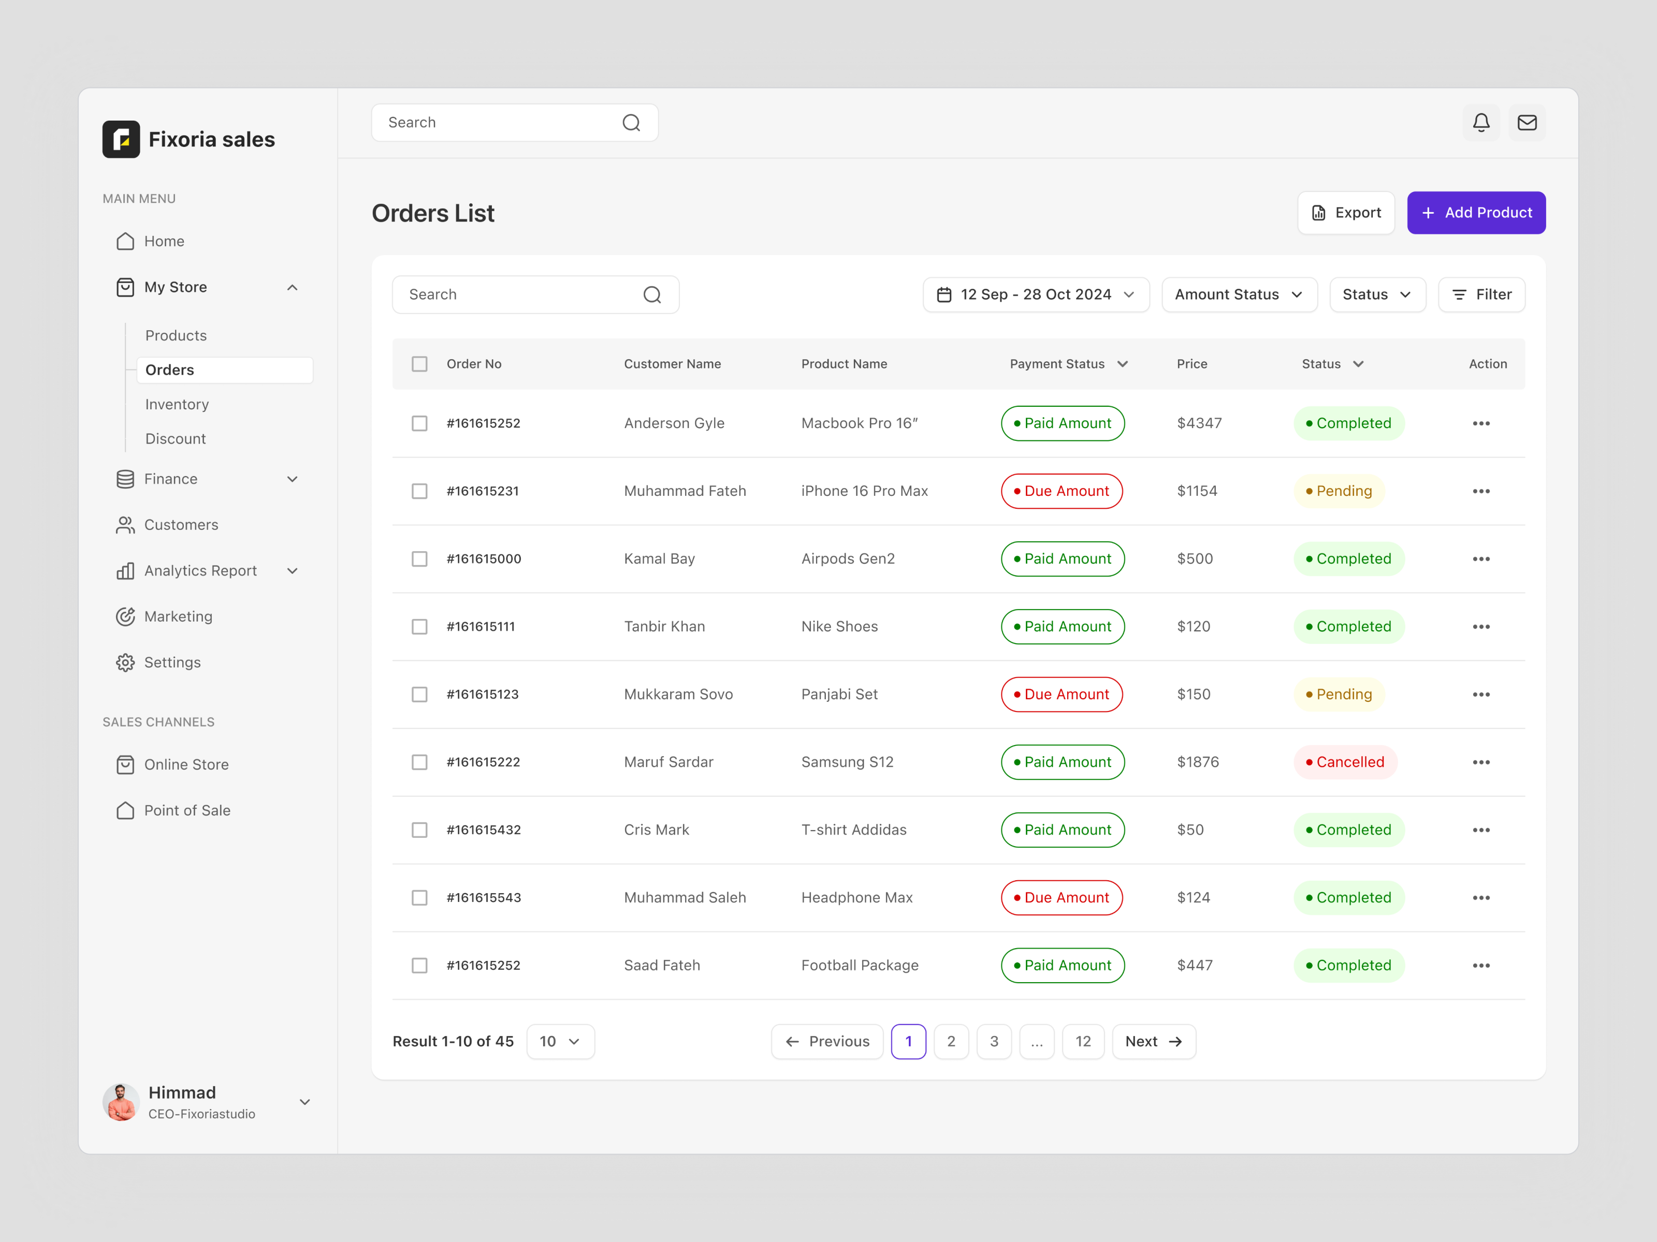Open the Settings gear icon

pyautogui.click(x=125, y=662)
